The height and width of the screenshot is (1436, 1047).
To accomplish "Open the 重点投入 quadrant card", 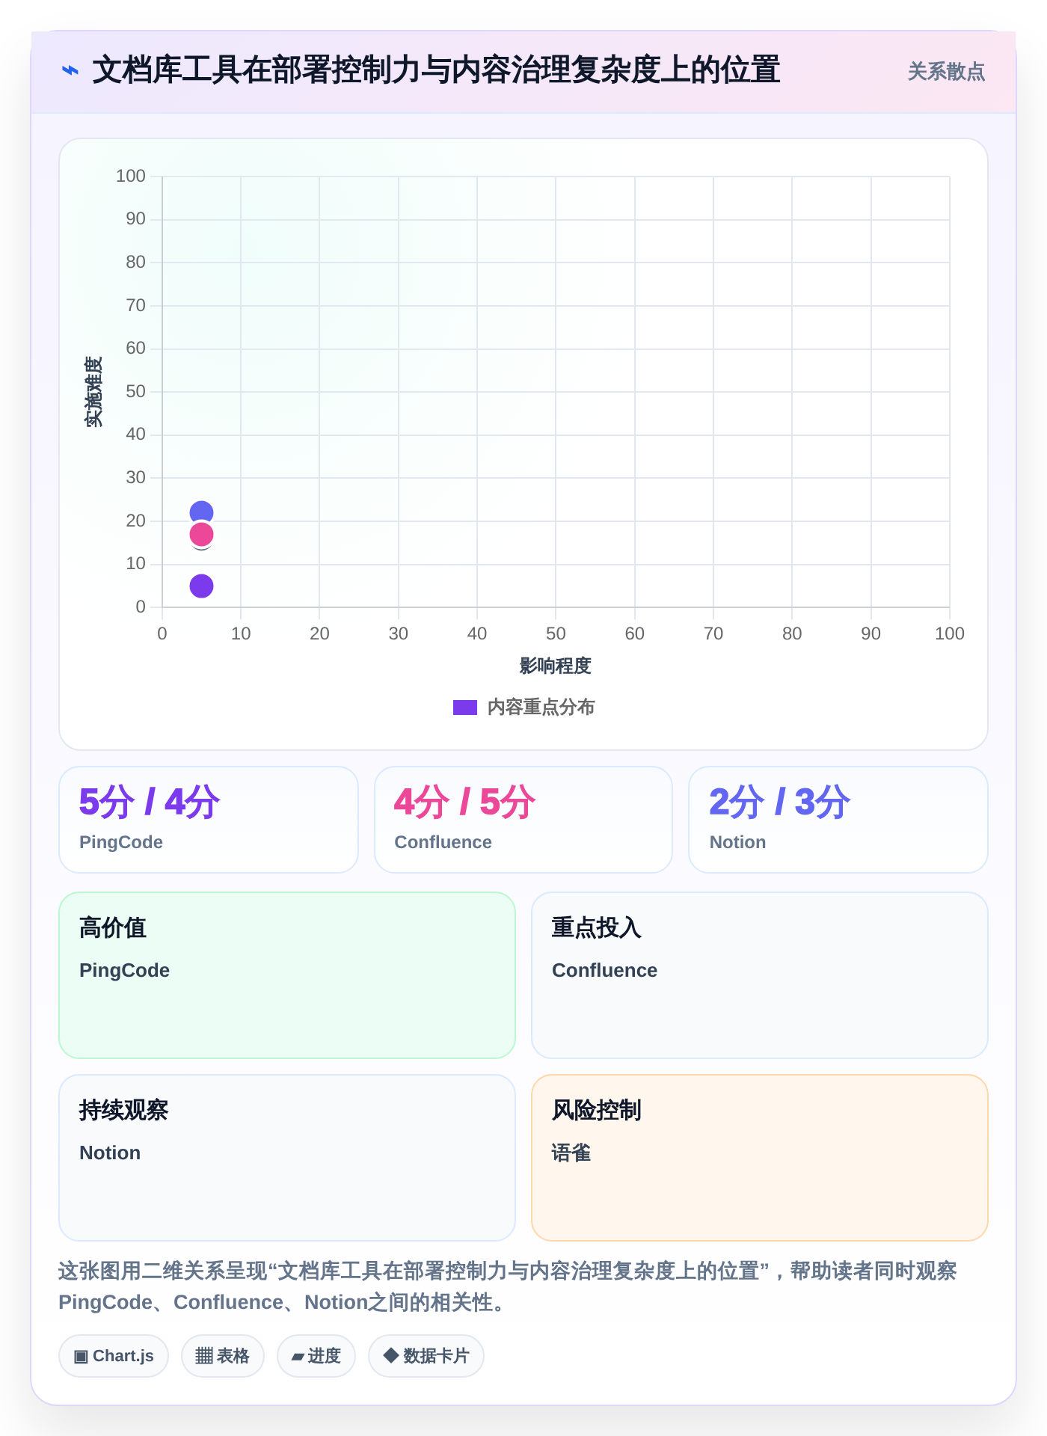I will click(760, 975).
